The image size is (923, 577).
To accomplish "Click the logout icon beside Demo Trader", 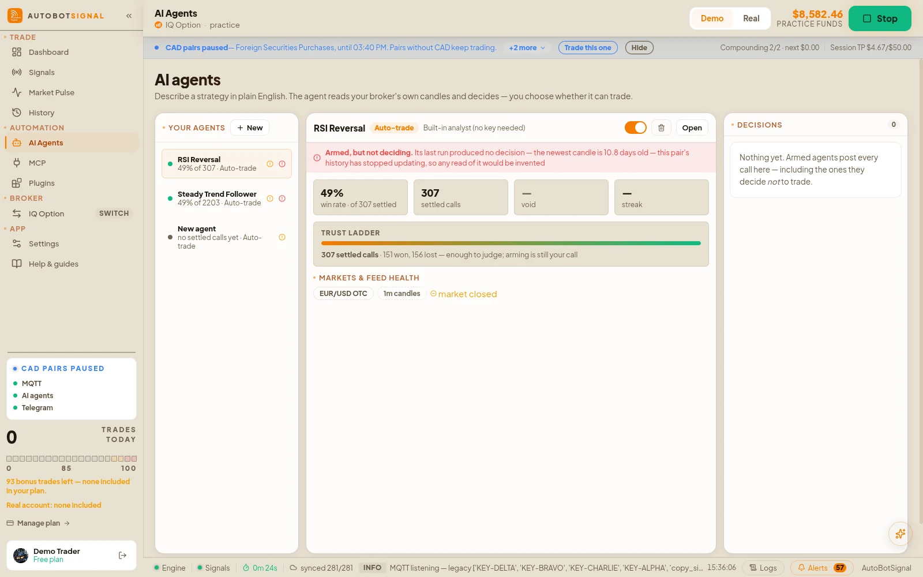I will [122, 556].
